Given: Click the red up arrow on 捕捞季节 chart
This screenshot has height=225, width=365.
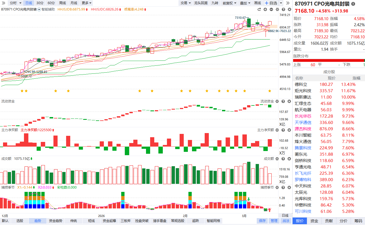Looking at the screenshot, I should click(270, 210).
